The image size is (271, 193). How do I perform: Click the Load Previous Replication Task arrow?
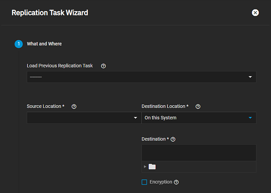(x=250, y=77)
